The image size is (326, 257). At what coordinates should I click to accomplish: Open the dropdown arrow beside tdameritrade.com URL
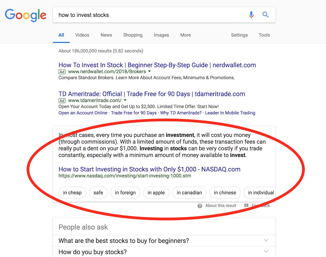(x=125, y=101)
